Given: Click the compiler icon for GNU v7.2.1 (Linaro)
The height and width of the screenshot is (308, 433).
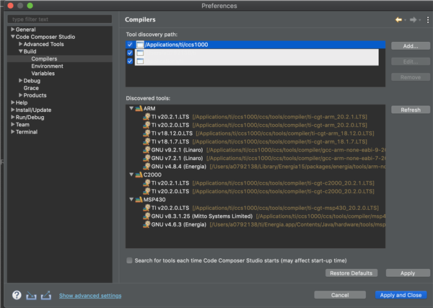Looking at the screenshot, I should click(146, 158).
